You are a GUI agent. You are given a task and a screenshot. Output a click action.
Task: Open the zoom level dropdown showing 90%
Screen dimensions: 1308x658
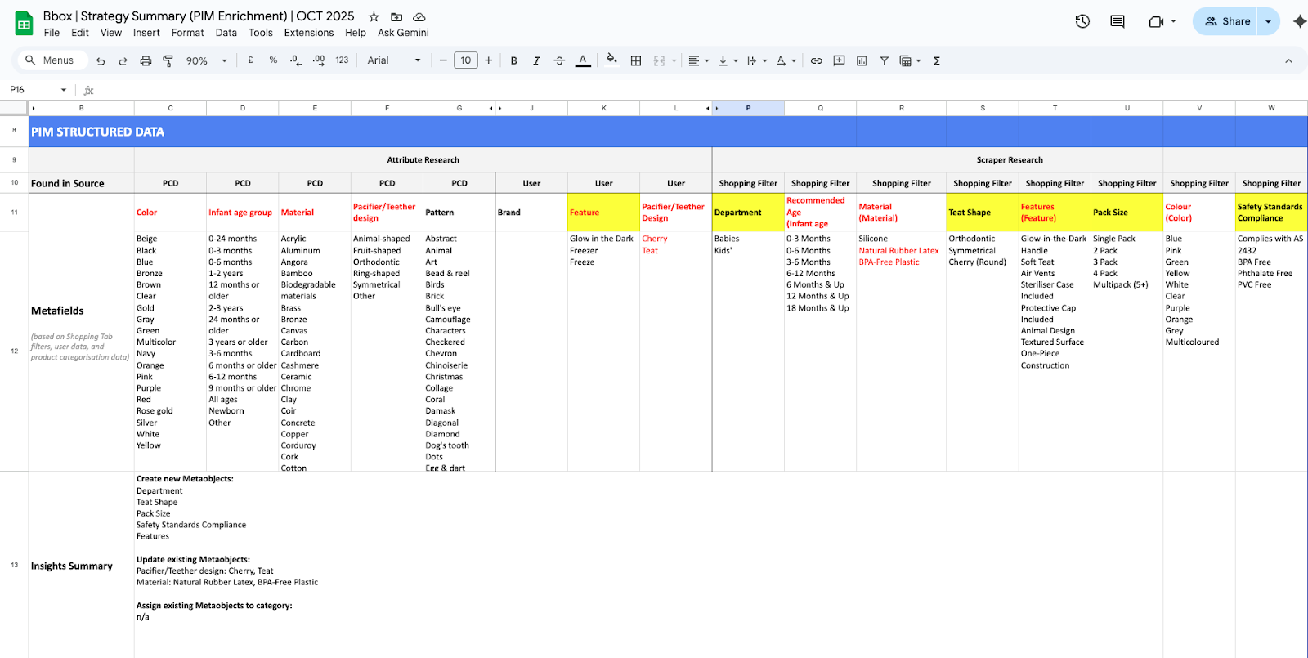point(206,60)
